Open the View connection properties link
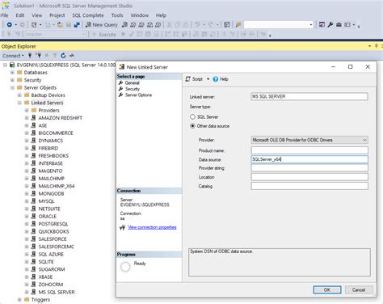Image resolution: width=383 pixels, height=304 pixels. (x=152, y=227)
